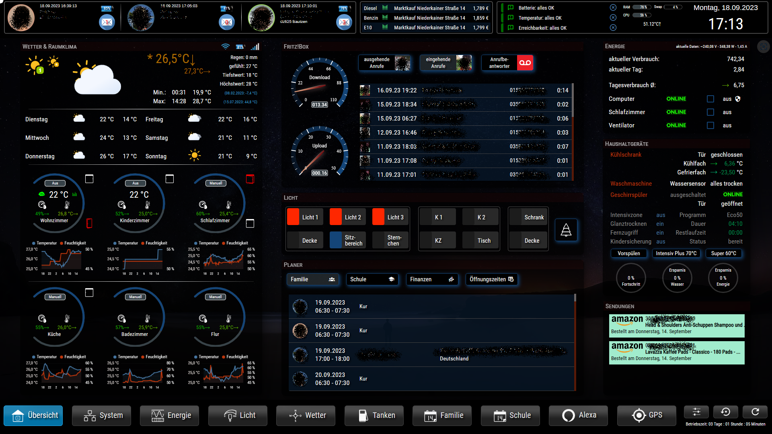Viewport: 772px width, 434px height.
Task: Click the Download speed gauge
Action: coord(320,82)
